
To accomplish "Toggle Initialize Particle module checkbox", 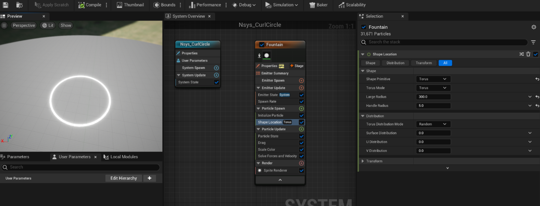I will click(301, 116).
